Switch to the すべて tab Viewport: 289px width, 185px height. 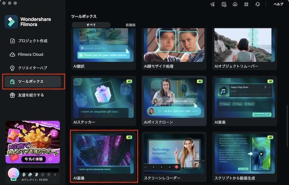91,25
